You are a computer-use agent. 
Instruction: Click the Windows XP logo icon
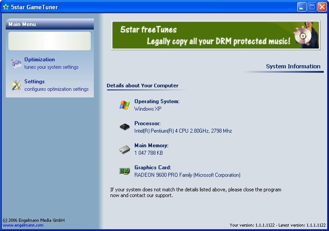tap(125, 105)
